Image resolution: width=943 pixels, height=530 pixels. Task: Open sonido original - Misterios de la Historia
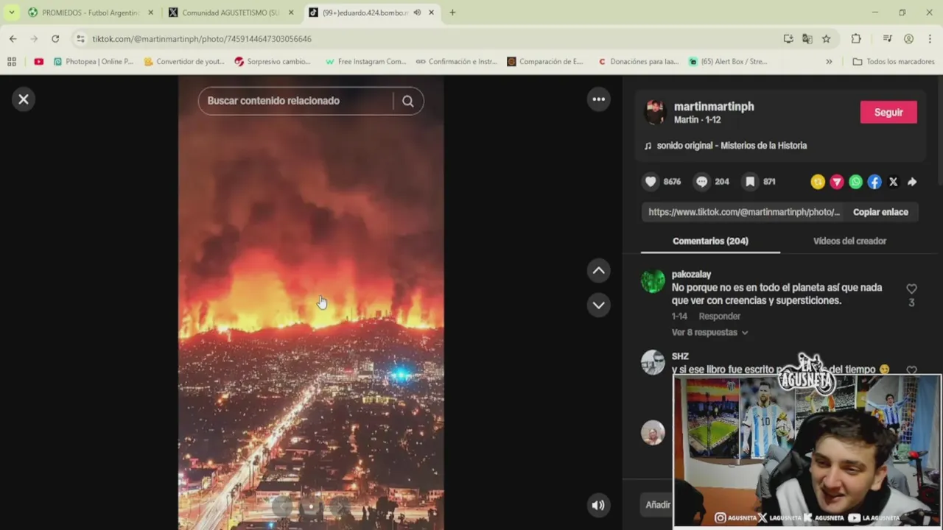(732, 146)
